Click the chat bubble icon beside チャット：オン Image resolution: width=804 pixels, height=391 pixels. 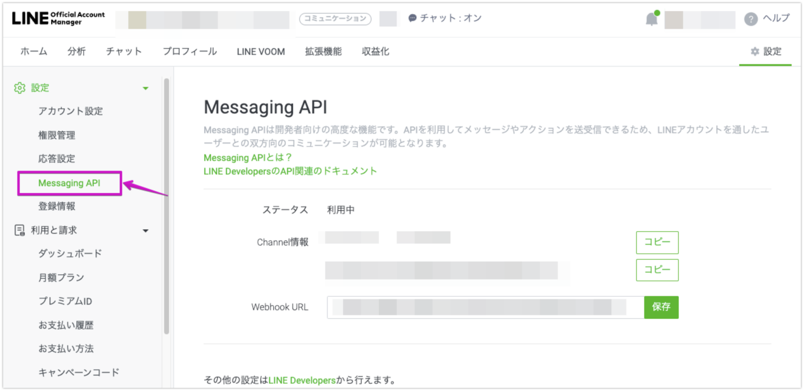click(413, 18)
